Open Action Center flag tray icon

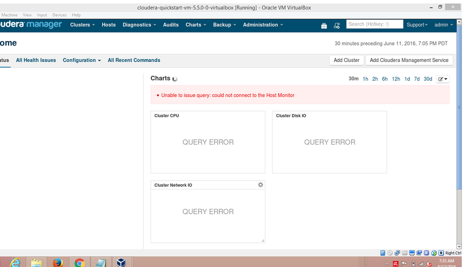[x=404, y=264]
